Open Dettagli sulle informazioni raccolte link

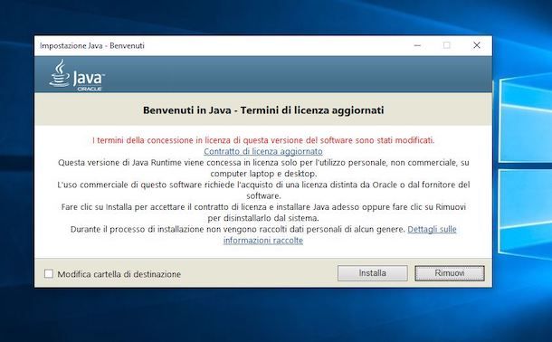432,230
